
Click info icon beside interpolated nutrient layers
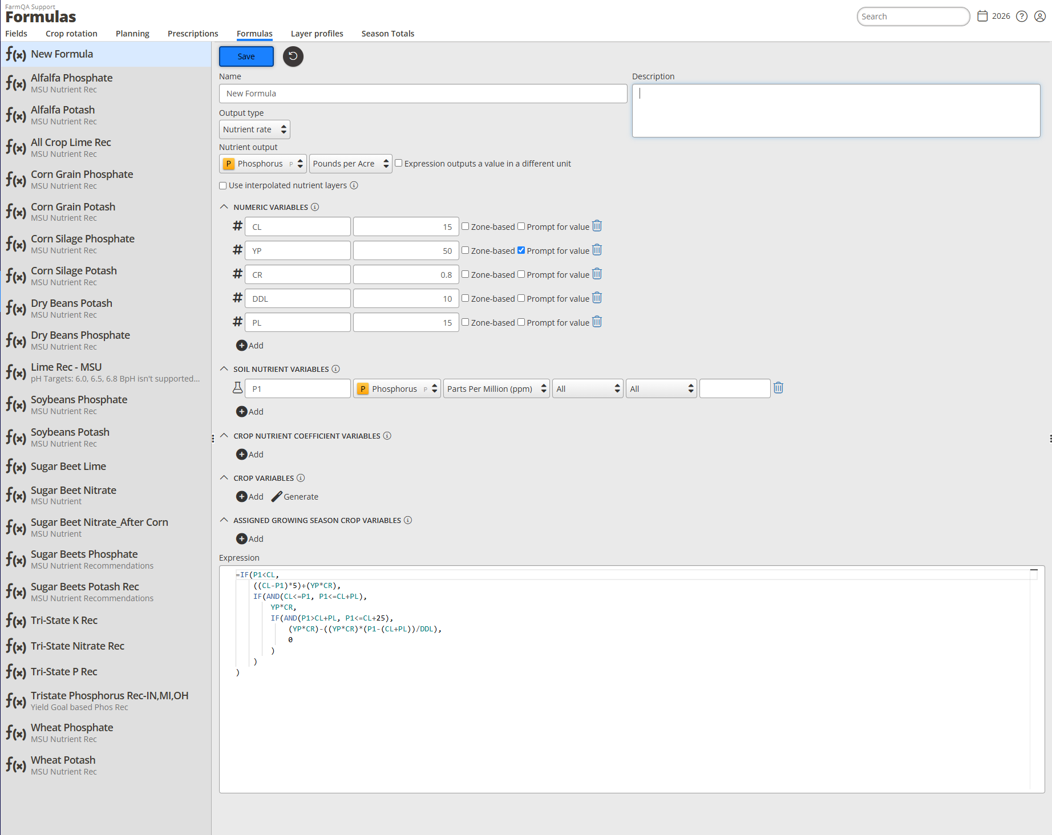click(354, 185)
